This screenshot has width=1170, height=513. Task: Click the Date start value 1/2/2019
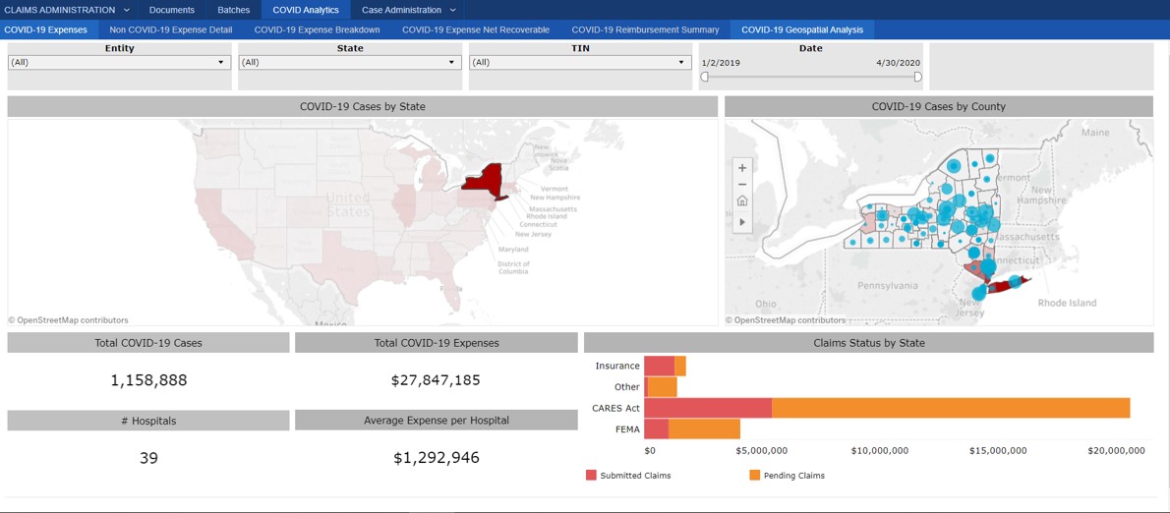[720, 63]
